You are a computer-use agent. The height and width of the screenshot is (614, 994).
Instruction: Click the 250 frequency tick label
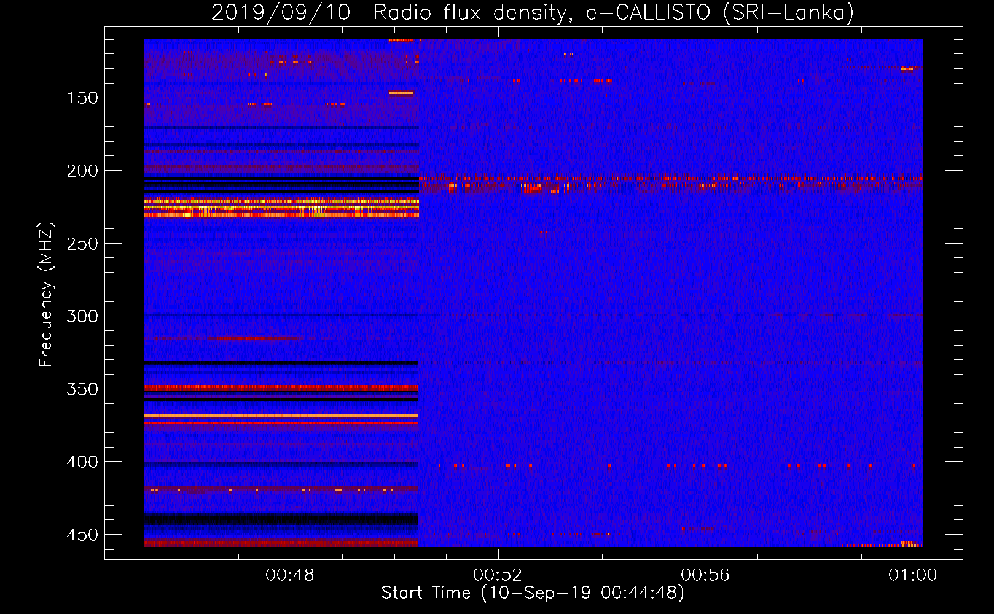pos(82,244)
